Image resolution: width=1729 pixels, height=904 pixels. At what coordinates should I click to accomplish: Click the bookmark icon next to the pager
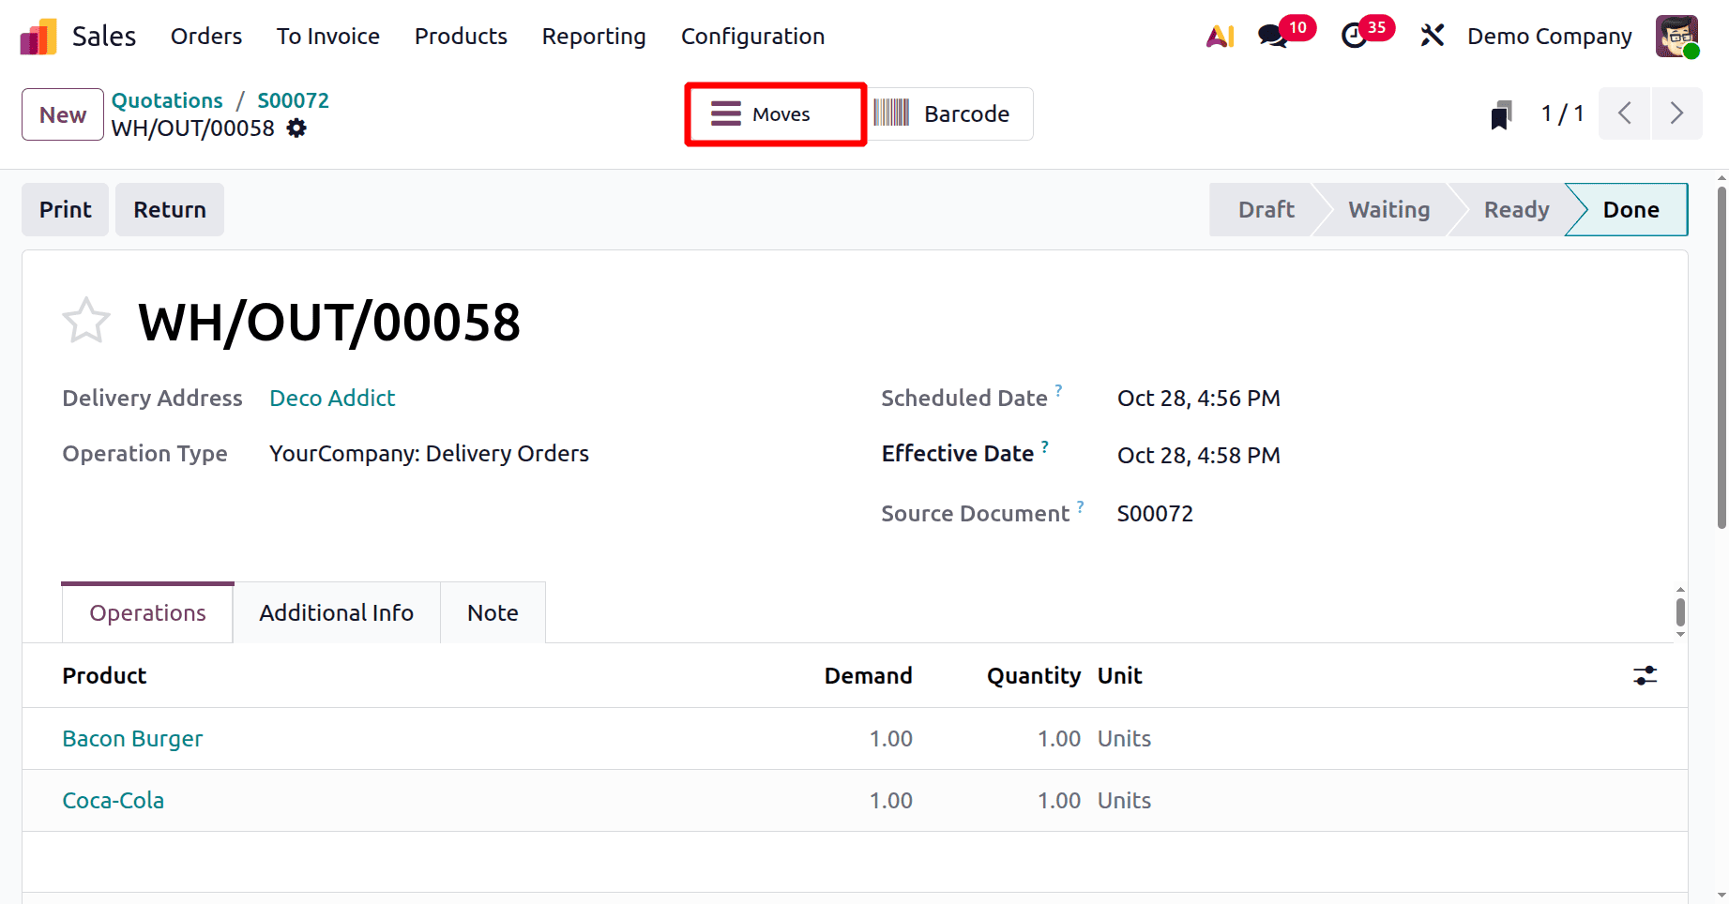coord(1501,113)
